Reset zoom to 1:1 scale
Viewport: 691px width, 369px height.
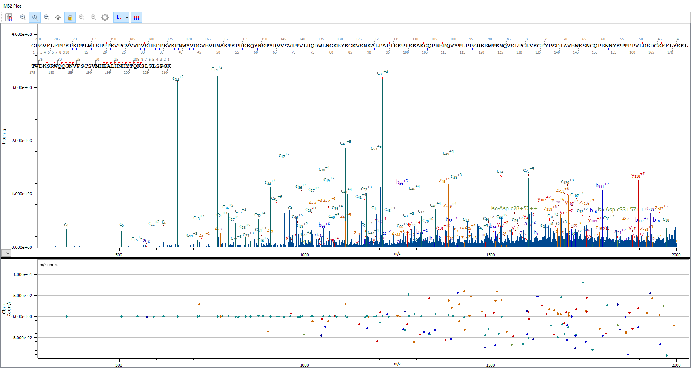tap(23, 17)
